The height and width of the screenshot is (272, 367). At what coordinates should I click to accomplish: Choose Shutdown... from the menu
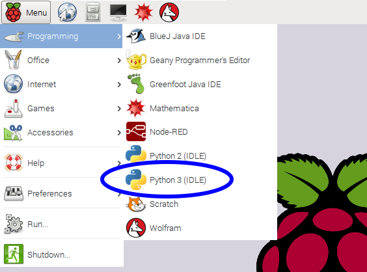point(62,254)
